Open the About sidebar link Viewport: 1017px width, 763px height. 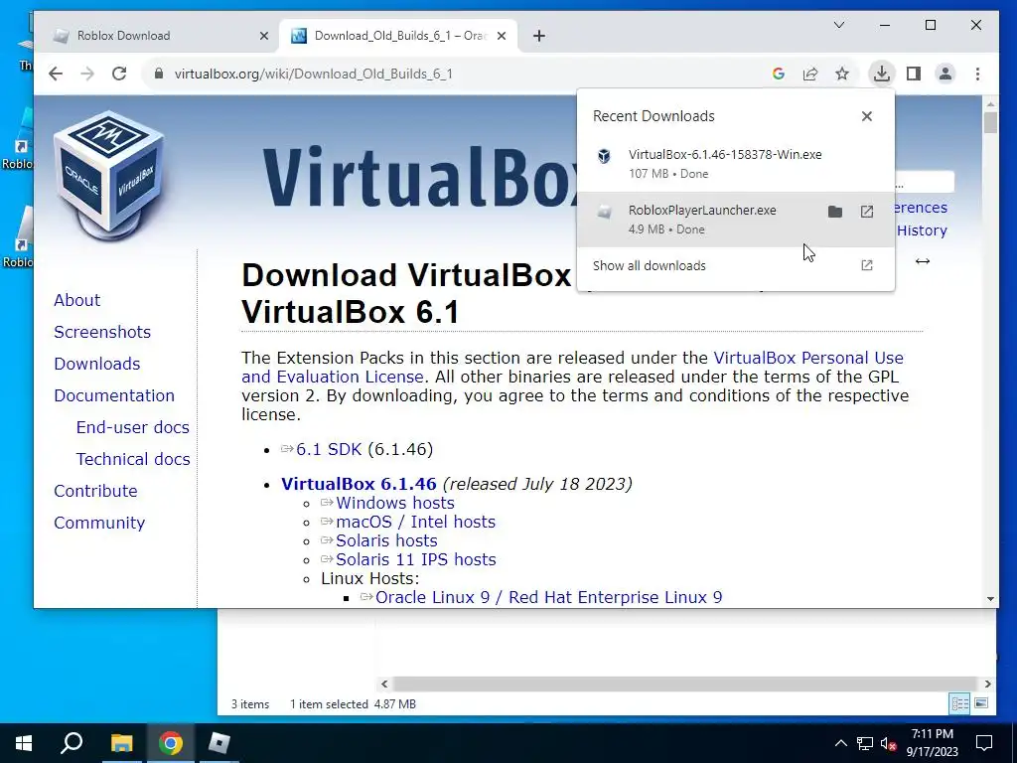(x=76, y=300)
